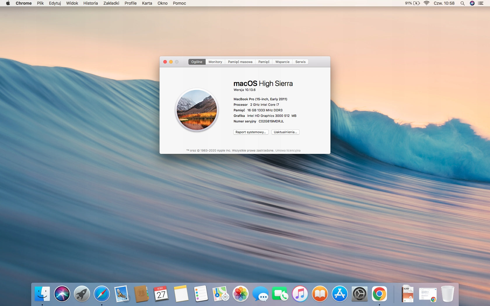Click the Uaktualnienia button

pos(285,132)
